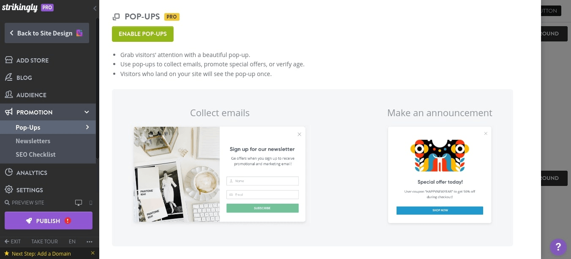Open the SEO Checklist menu item

tap(35, 154)
